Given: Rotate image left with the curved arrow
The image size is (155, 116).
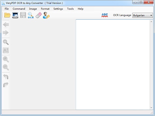Looking at the screenshot, I should [x=6, y=77].
